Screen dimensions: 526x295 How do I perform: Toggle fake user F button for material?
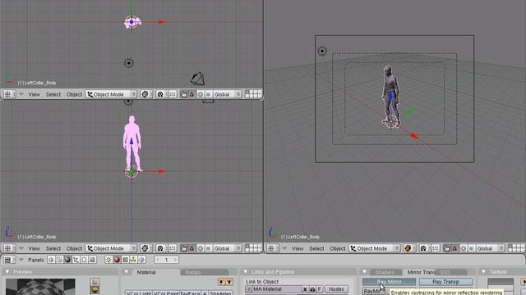[x=320, y=289]
